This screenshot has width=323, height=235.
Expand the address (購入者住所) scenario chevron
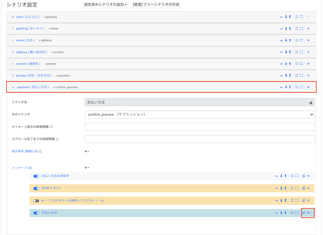(13, 52)
